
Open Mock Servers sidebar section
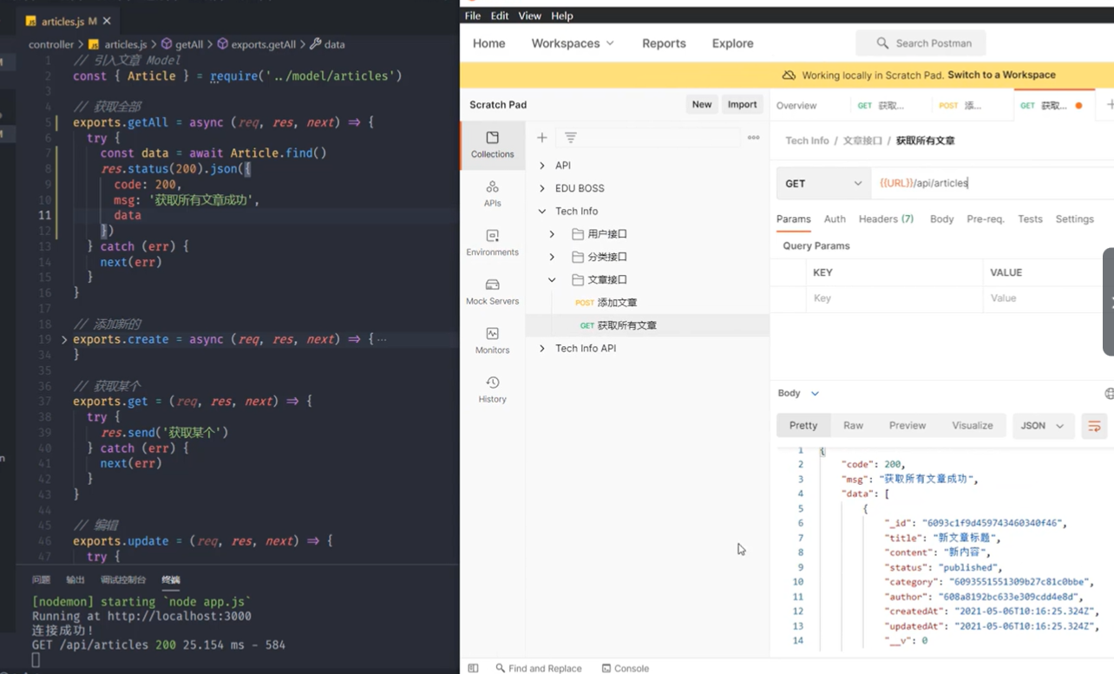tap(492, 291)
